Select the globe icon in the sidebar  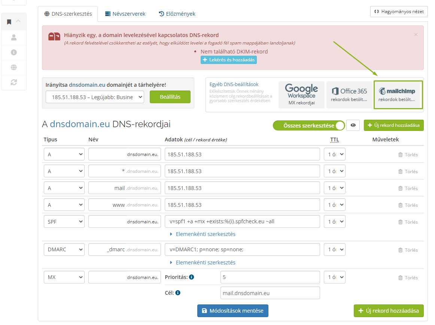point(14,67)
